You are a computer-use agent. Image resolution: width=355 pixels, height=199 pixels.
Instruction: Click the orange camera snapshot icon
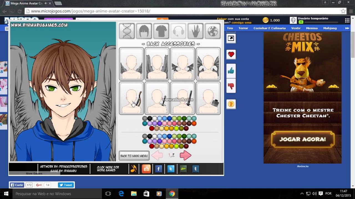146,169
